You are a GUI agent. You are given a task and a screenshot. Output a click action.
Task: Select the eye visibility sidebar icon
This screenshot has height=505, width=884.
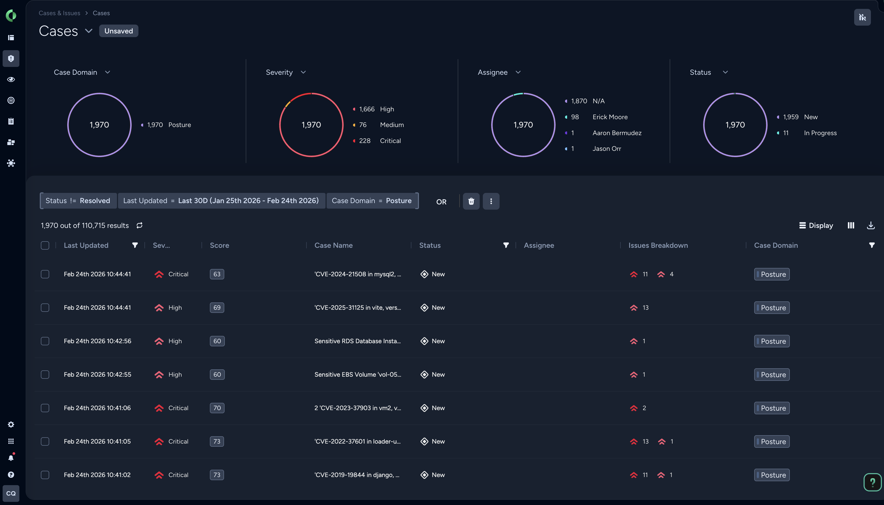coord(11,79)
